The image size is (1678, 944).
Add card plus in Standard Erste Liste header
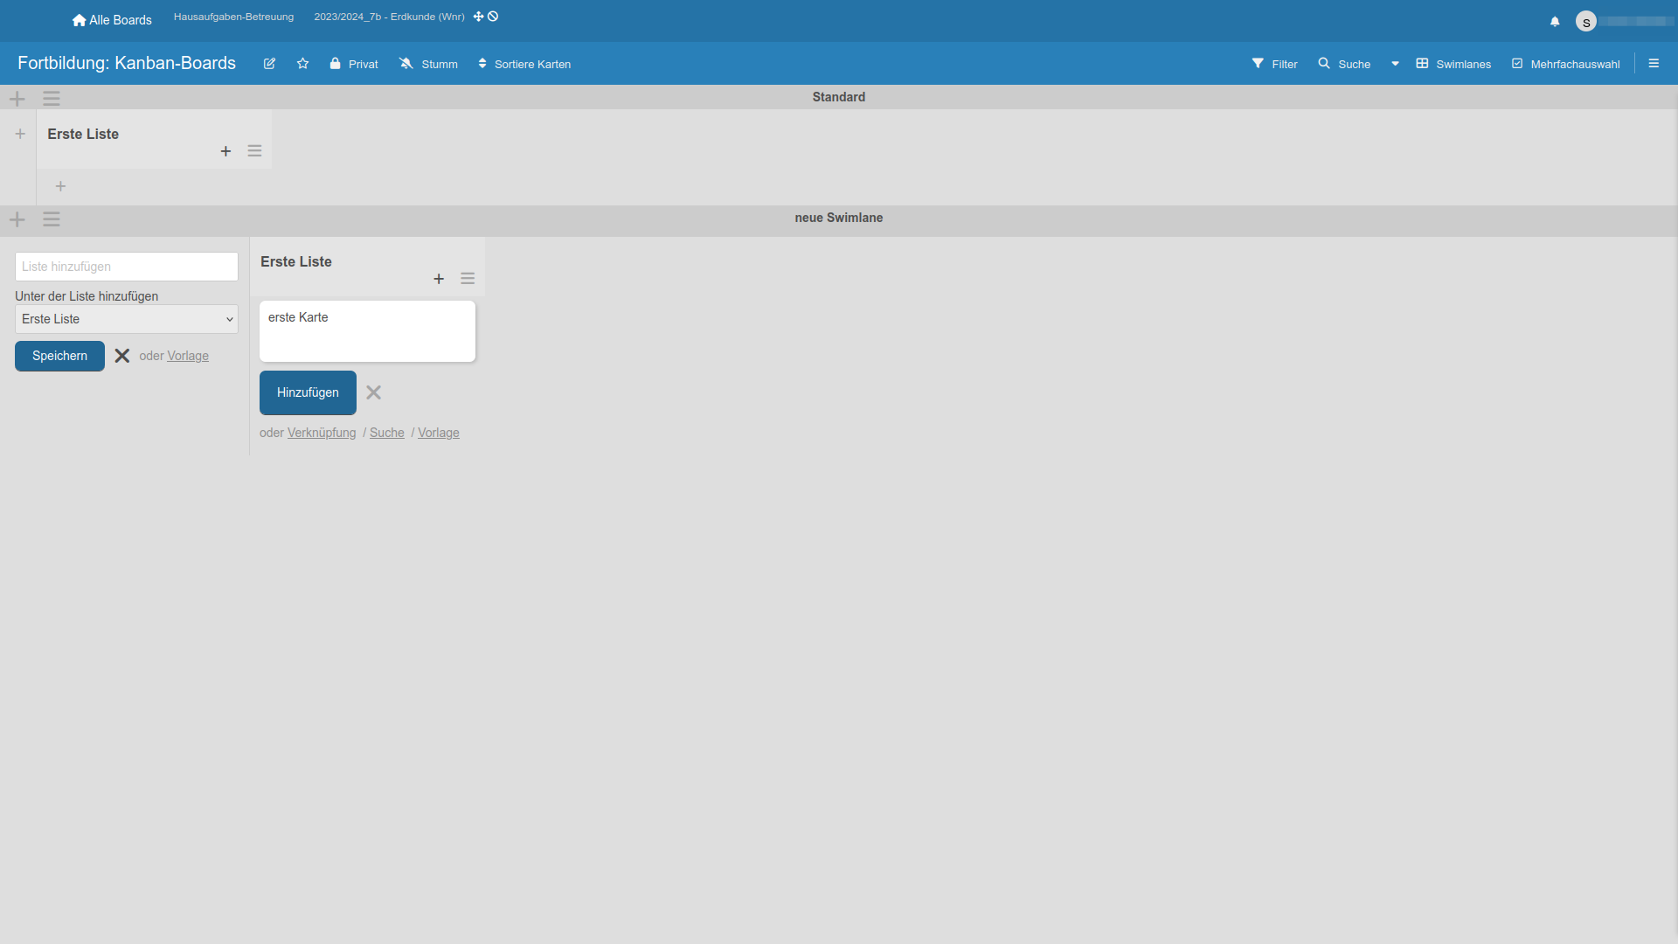[x=225, y=151]
